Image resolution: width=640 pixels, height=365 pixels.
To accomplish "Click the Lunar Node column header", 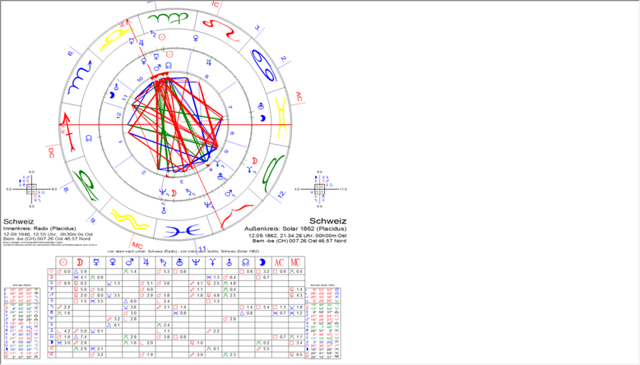I will click(x=246, y=262).
